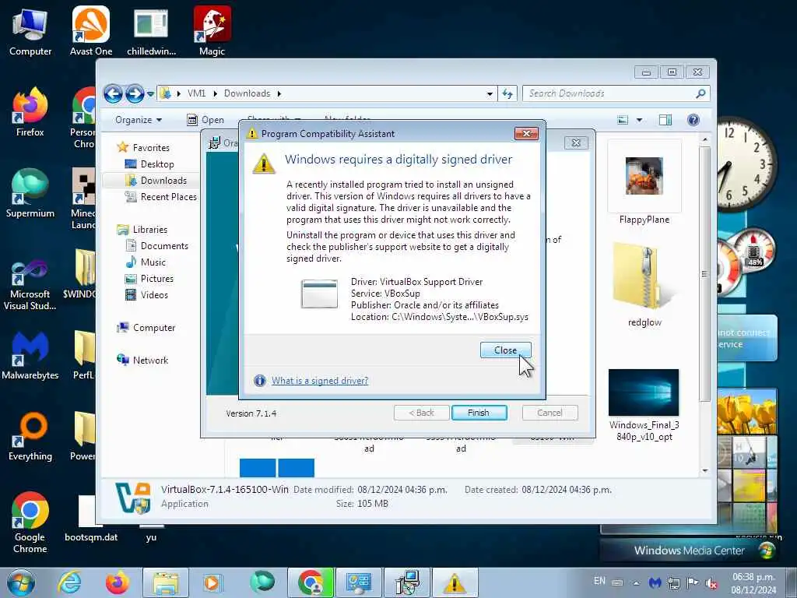Open Windows Media Player from the taskbar
The width and height of the screenshot is (797, 598).
tap(213, 582)
